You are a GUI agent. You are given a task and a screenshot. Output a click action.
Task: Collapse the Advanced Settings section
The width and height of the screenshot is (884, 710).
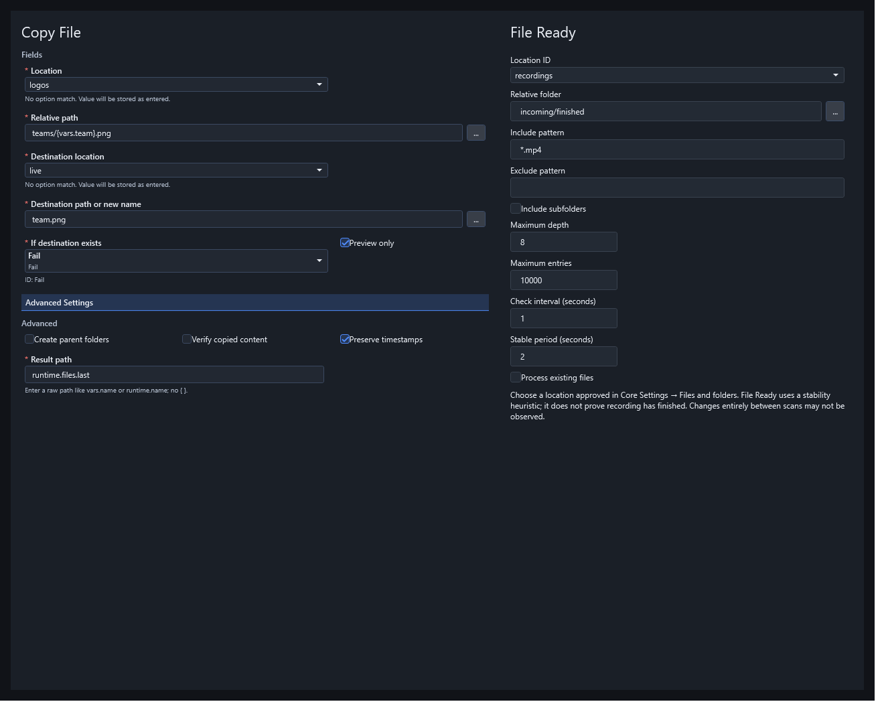pos(255,303)
